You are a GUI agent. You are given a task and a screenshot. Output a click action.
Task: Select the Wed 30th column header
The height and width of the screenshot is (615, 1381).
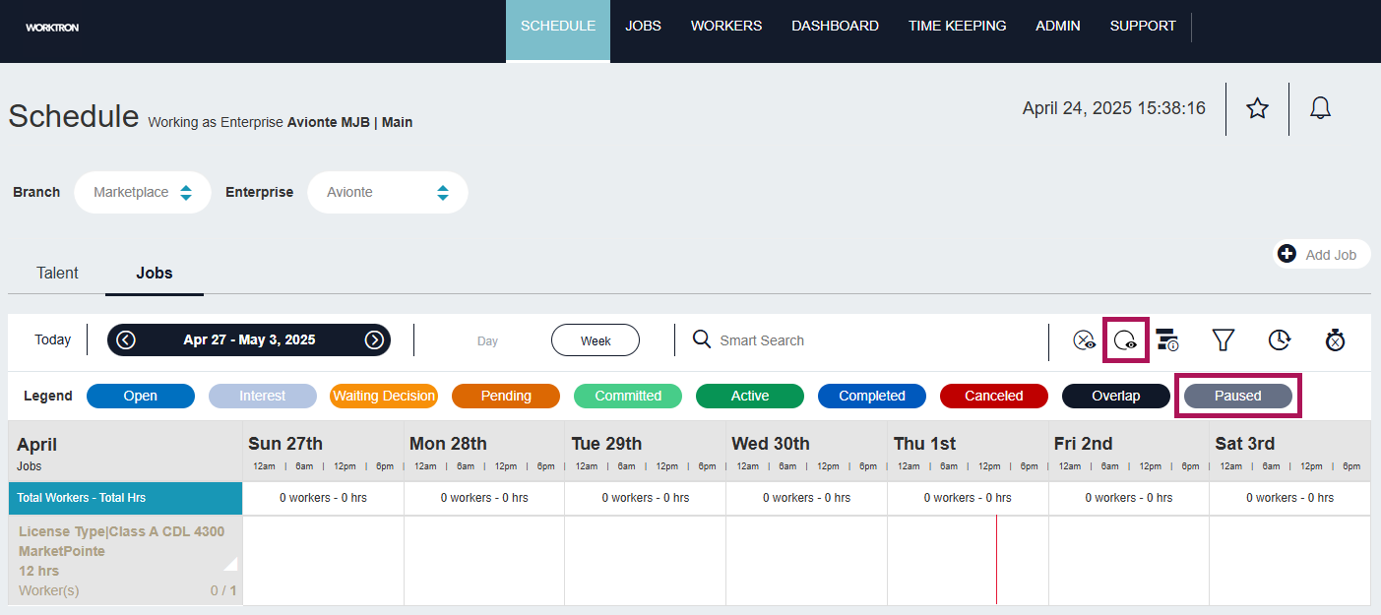(807, 452)
